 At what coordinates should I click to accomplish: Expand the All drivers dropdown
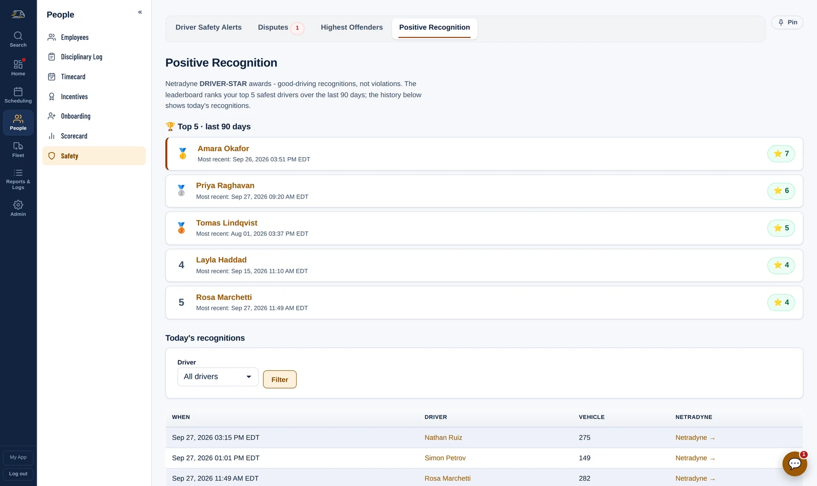(x=218, y=377)
